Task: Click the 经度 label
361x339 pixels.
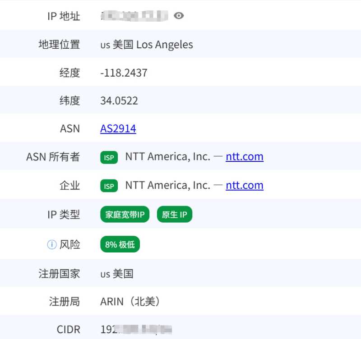Action: (x=70, y=73)
